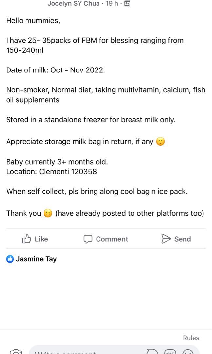Tap the smiley emoji after 'if any'
The height and width of the screenshot is (354, 212).
pyautogui.click(x=160, y=141)
